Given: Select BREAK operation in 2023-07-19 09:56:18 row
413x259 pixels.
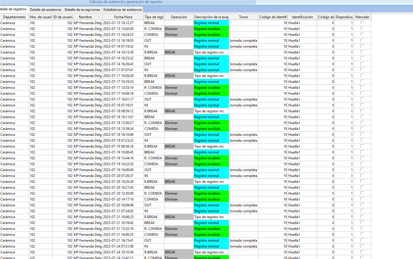Looking at the screenshot, I should point(179,146).
